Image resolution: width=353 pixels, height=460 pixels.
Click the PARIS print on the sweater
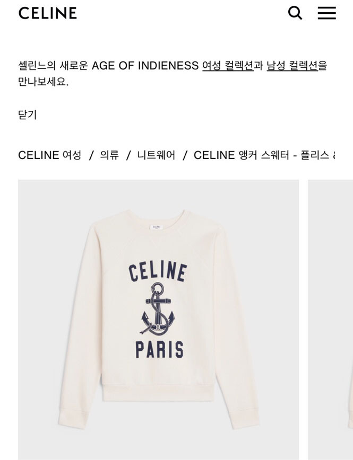(x=160, y=349)
